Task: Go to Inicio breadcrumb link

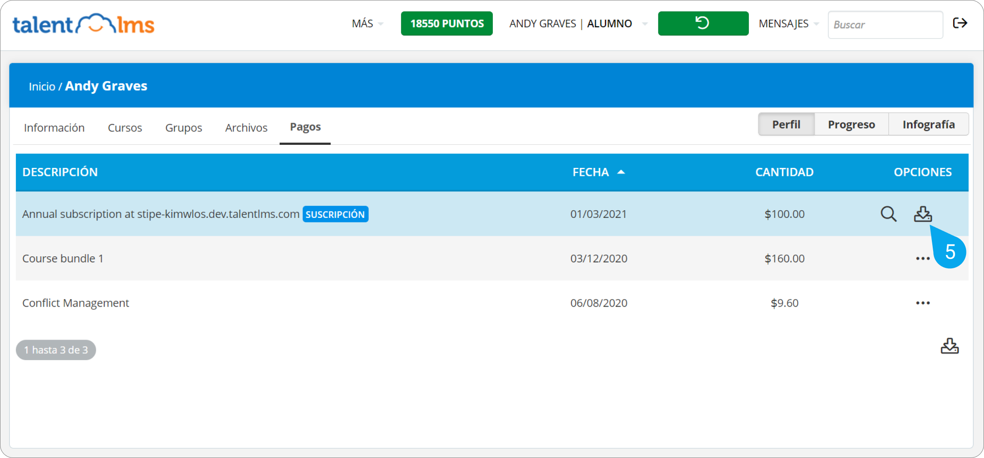Action: click(x=42, y=87)
